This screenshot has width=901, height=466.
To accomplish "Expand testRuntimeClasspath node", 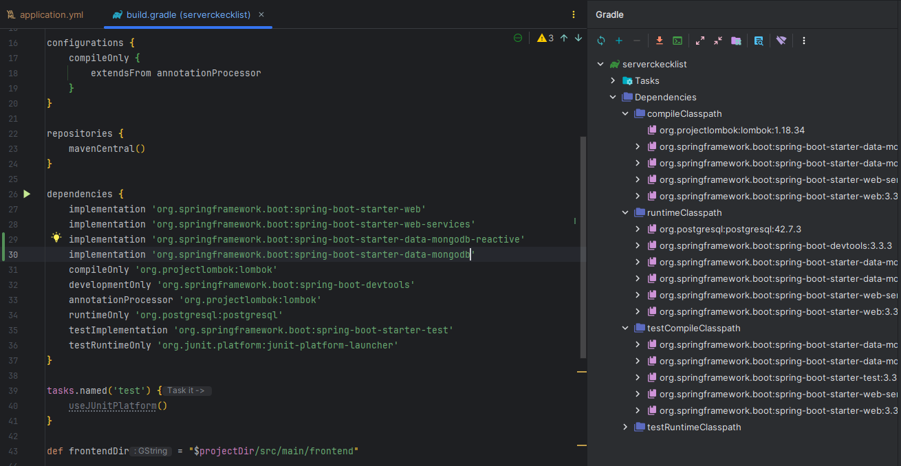I will (625, 427).
